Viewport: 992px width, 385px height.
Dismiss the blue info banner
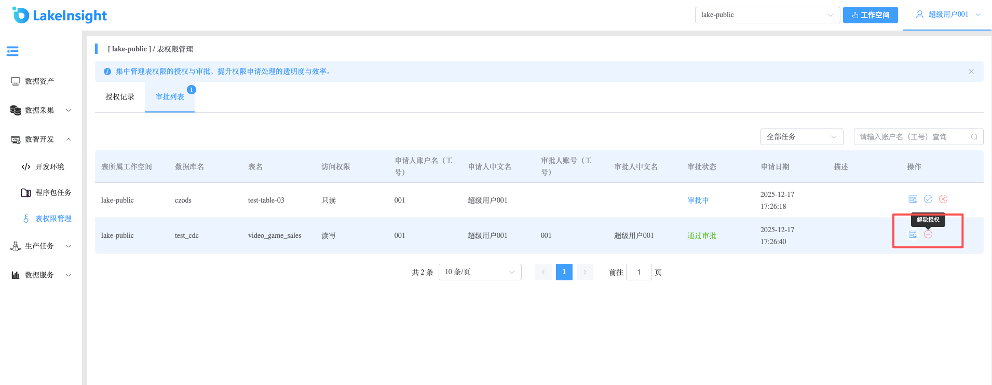tap(971, 72)
